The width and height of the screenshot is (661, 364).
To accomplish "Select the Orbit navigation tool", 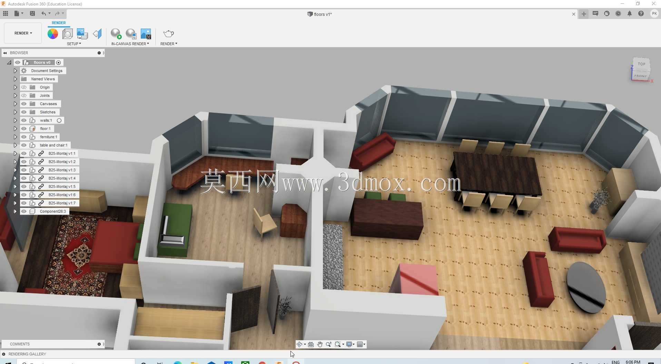I will [299, 344].
